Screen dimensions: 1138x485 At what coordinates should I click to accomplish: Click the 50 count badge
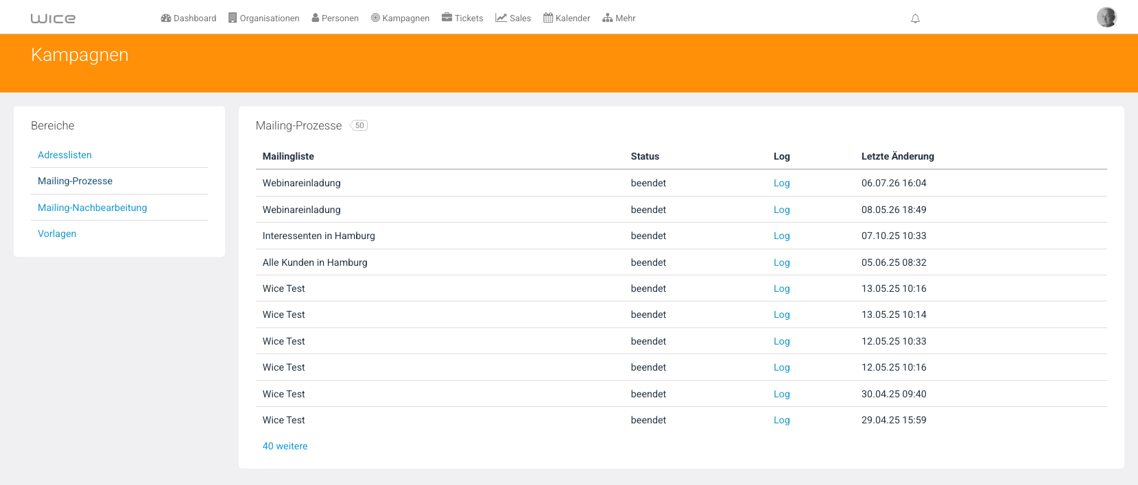tap(359, 125)
